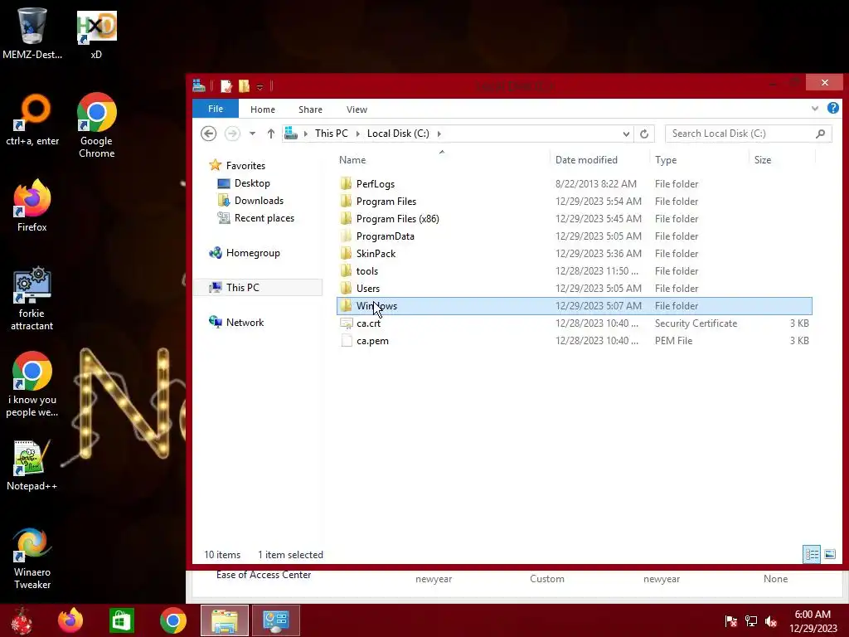The image size is (849, 637).
Task: Open the recent locations dropdown arrow
Action: 252,134
